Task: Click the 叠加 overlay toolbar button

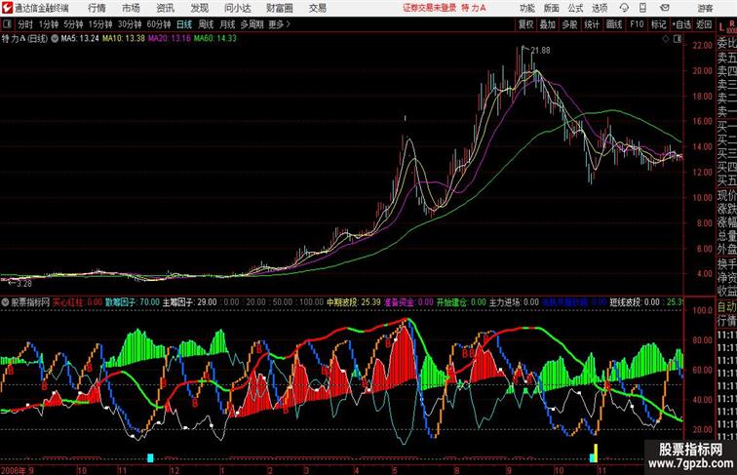Action: 548,24
